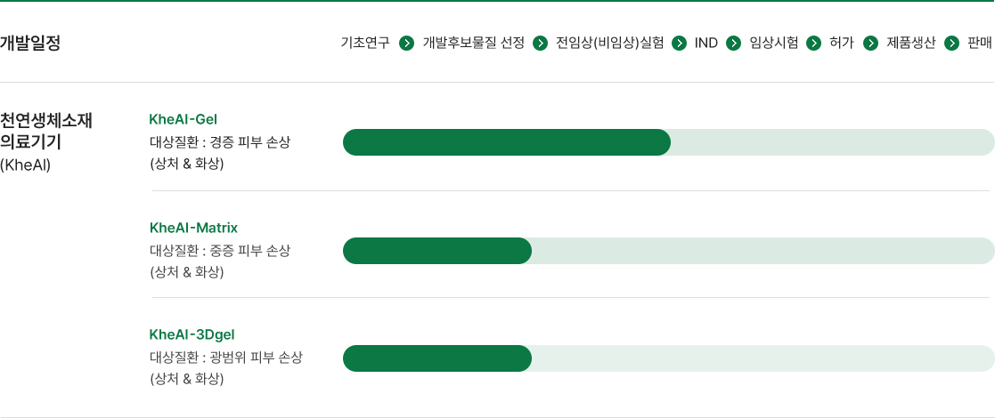Click the 개발일정 heading
The image size is (995, 418).
tap(30, 43)
